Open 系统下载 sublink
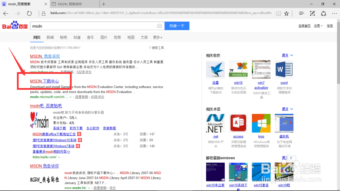Viewport: 340px width, 191px height. 60,128
